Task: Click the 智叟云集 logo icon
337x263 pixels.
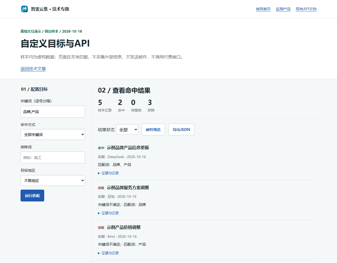Action: 24,9
